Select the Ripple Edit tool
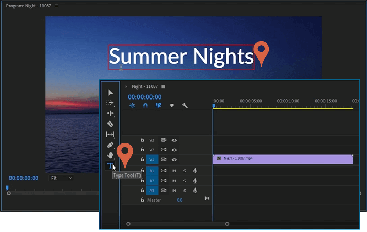The height and width of the screenshot is (232, 367). [110, 113]
